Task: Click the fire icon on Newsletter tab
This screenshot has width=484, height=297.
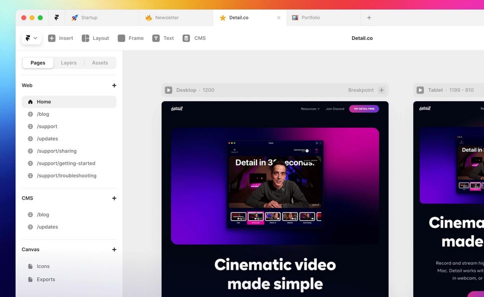Action: click(x=149, y=17)
